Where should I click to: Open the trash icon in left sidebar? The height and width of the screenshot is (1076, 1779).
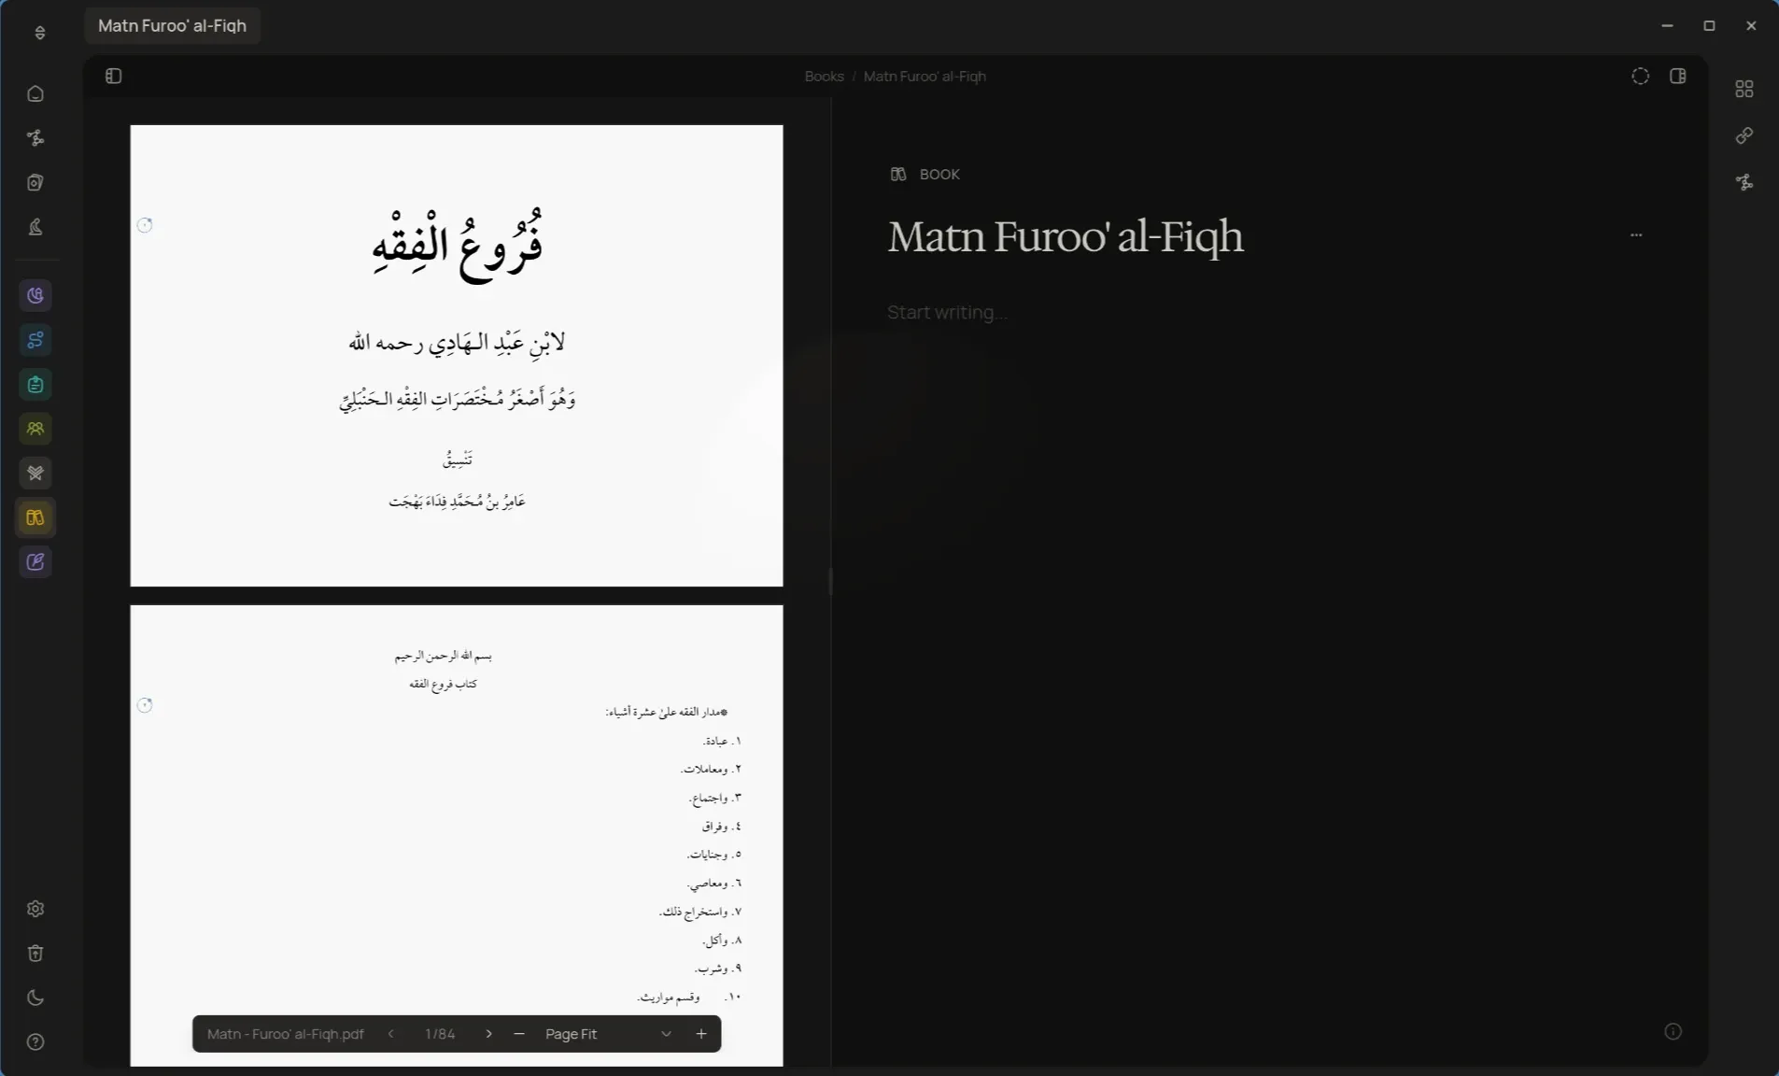point(35,954)
